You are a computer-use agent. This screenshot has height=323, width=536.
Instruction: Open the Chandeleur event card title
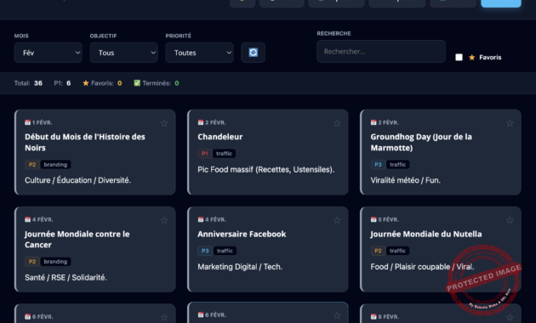point(220,137)
